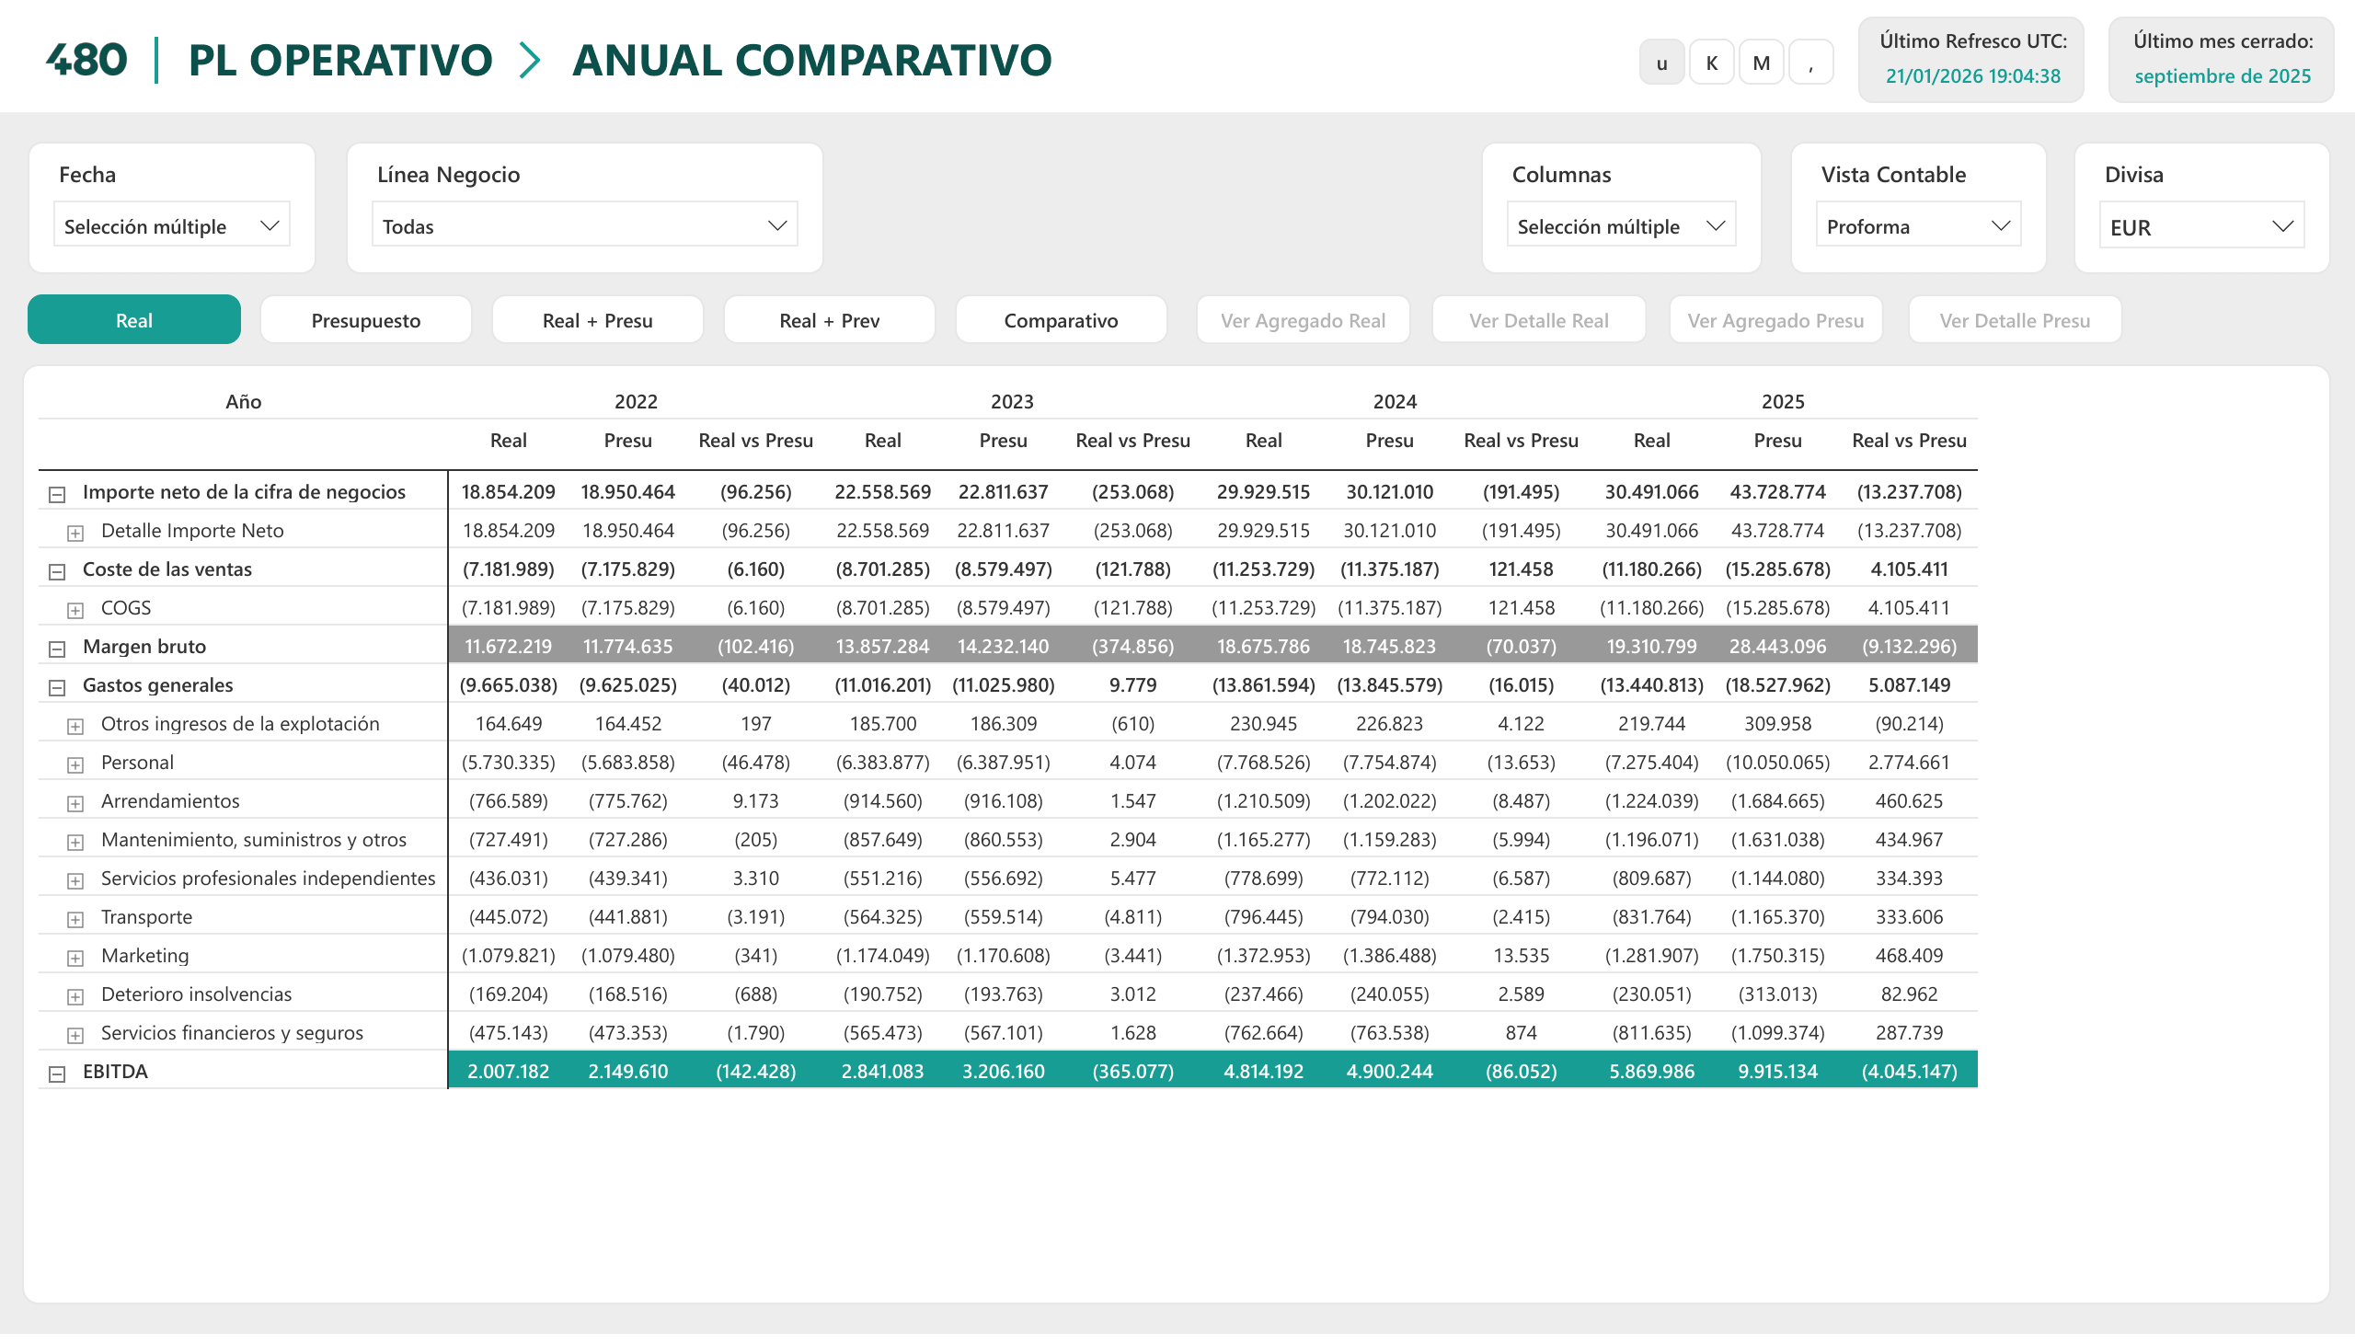
Task: Switch to the Presupuesto tab
Action: point(365,320)
